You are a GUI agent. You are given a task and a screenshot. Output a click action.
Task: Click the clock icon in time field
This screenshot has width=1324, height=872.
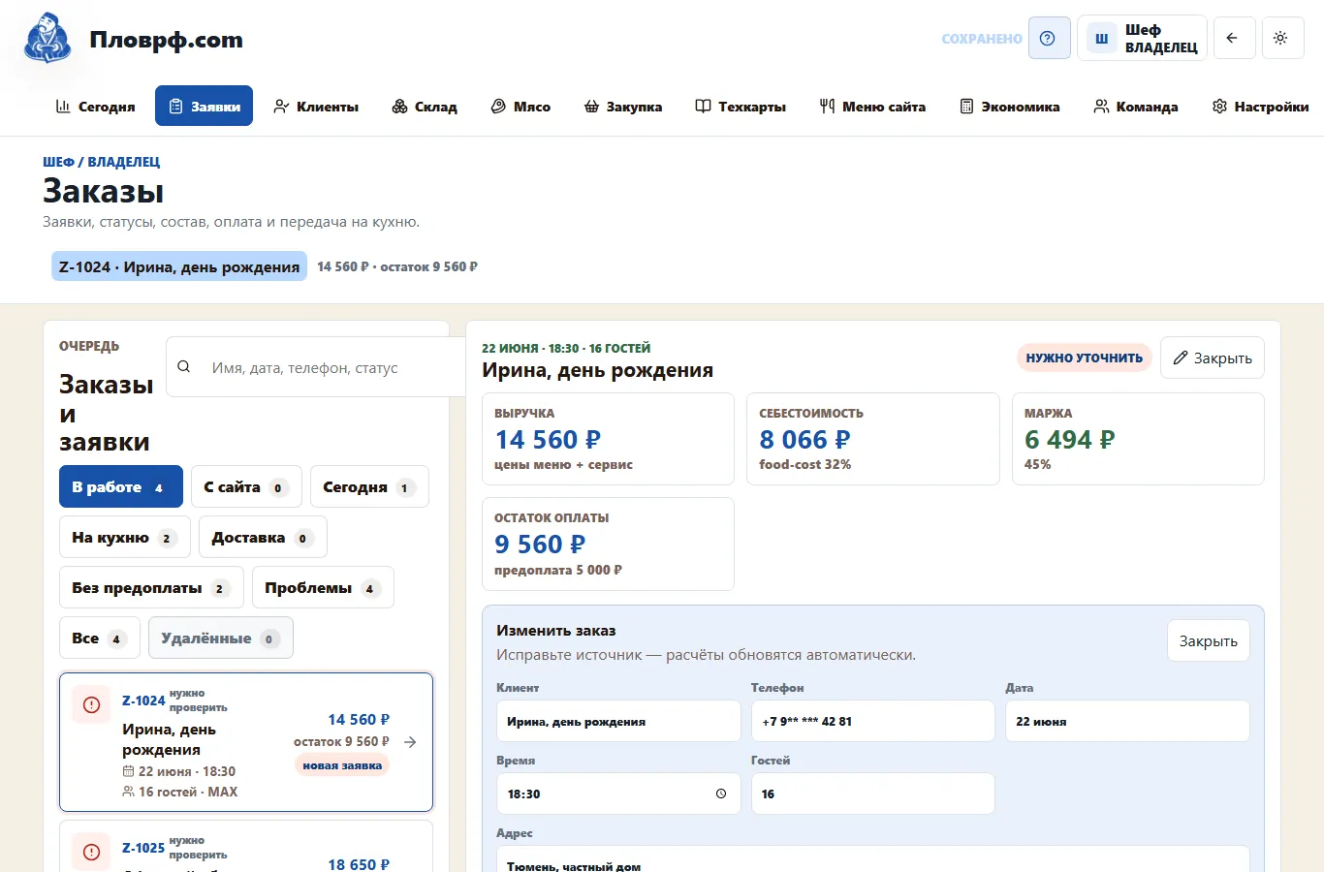point(721,794)
